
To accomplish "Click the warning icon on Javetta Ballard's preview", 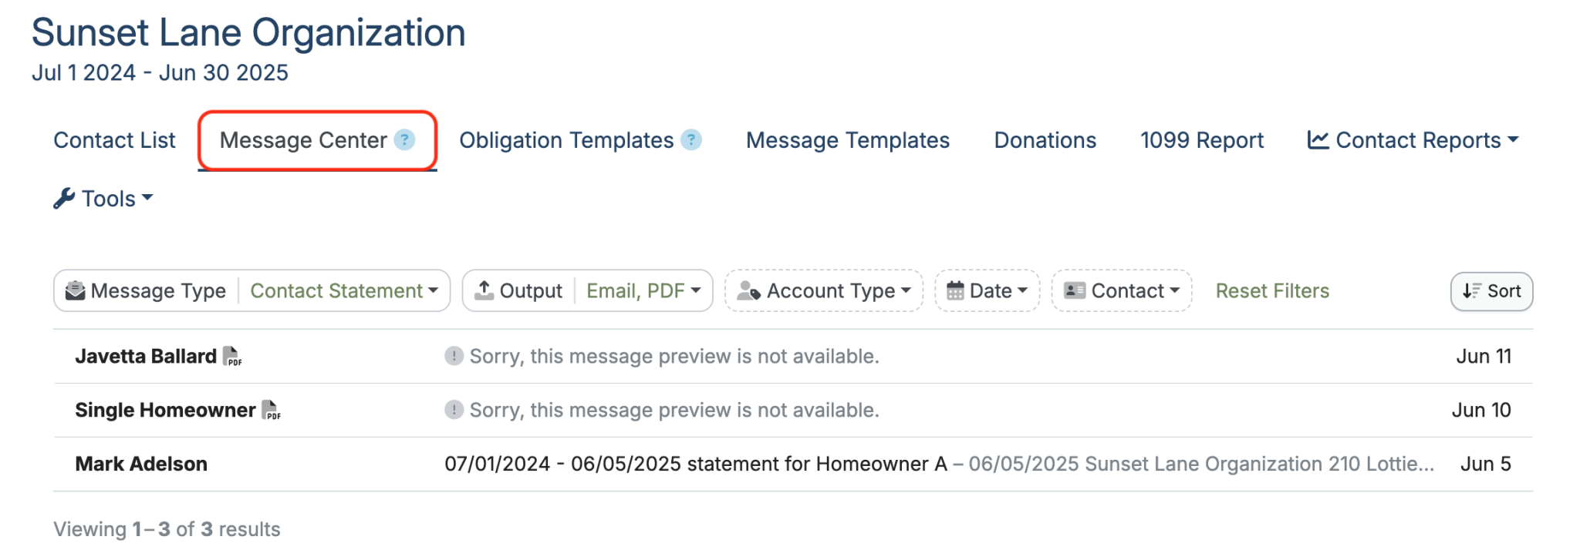I will [x=454, y=356].
